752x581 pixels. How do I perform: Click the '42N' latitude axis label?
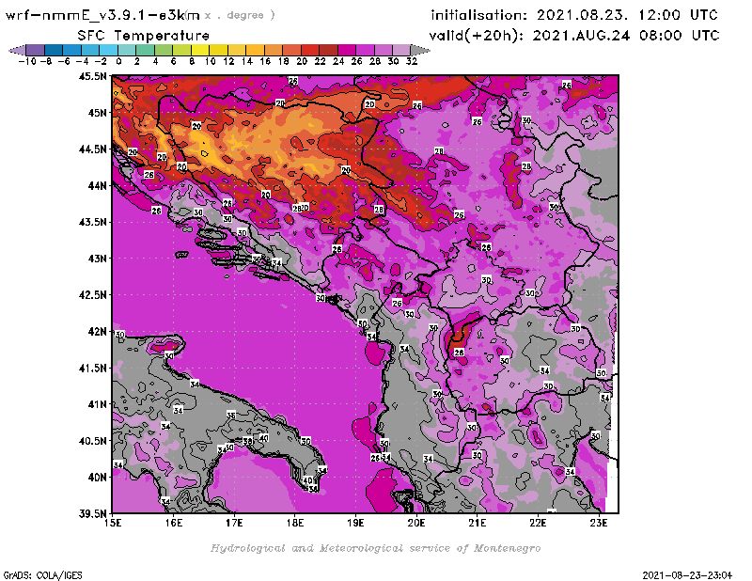click(x=98, y=332)
